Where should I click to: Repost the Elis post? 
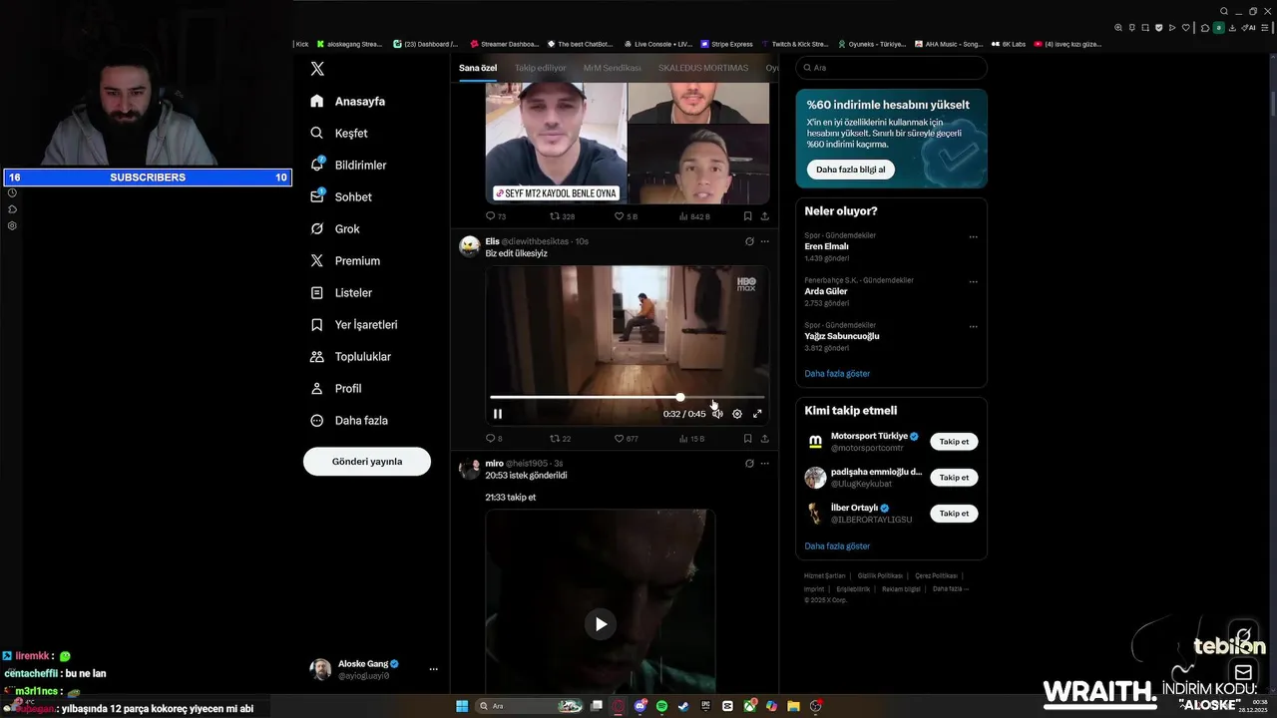pyautogui.click(x=561, y=438)
